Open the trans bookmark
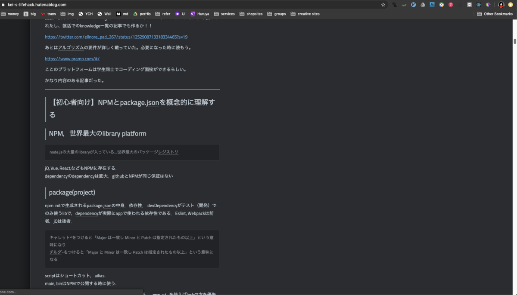The width and height of the screenshot is (517, 295). (48, 14)
